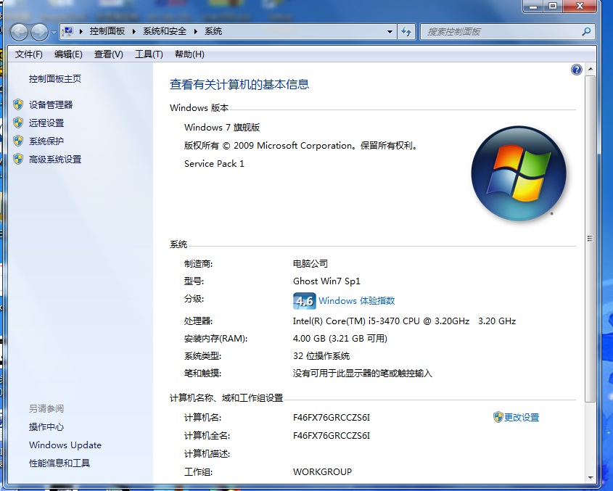Click the Windows 7 旗舰版 edition text

pyautogui.click(x=222, y=128)
